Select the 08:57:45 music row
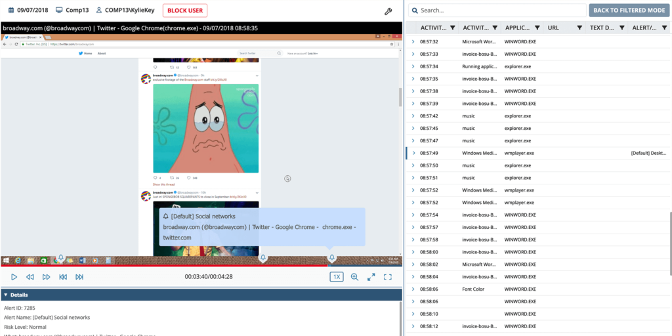 click(538, 128)
